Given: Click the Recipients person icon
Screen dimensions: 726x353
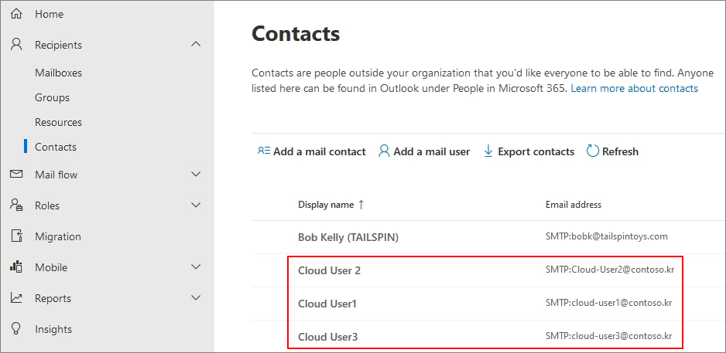Looking at the screenshot, I should pos(17,45).
